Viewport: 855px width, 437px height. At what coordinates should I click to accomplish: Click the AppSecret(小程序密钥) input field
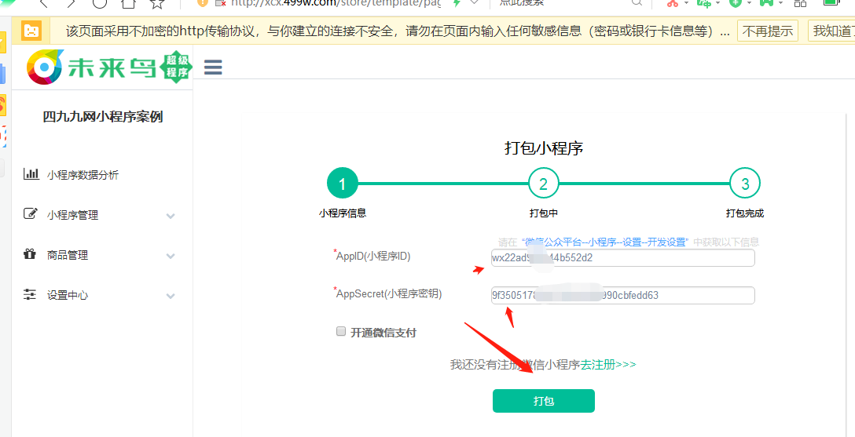622,296
